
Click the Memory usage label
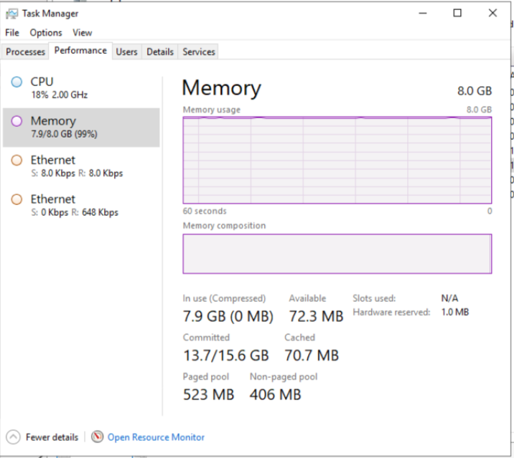[x=212, y=110]
